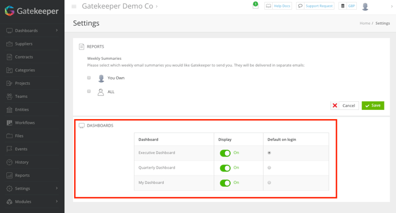The width and height of the screenshot is (396, 213).
Task: Check the ALL weekly summary checkbox
Action: pyautogui.click(x=89, y=91)
